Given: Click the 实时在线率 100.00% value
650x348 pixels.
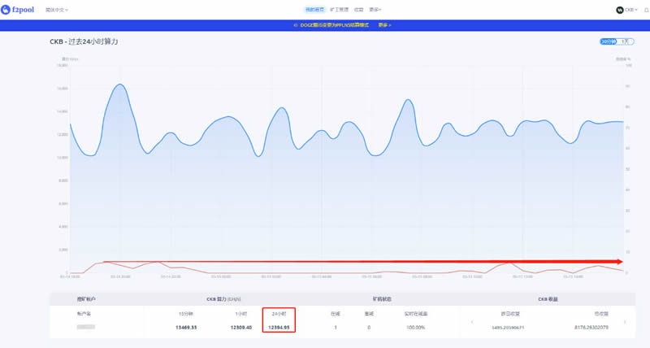Looking at the screenshot, I should pos(414,327).
